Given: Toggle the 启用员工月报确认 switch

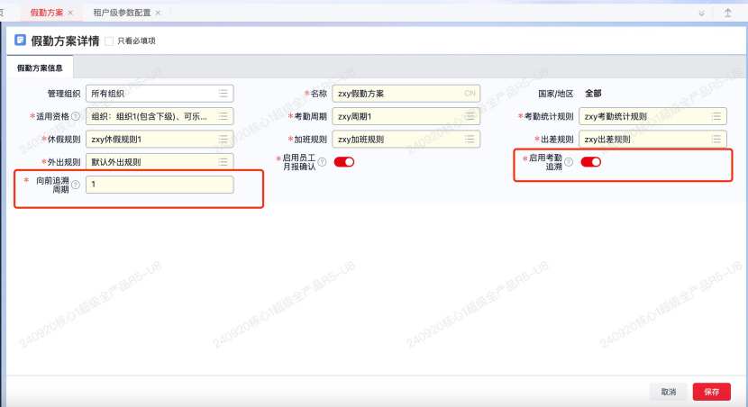Looking at the screenshot, I should [x=344, y=162].
